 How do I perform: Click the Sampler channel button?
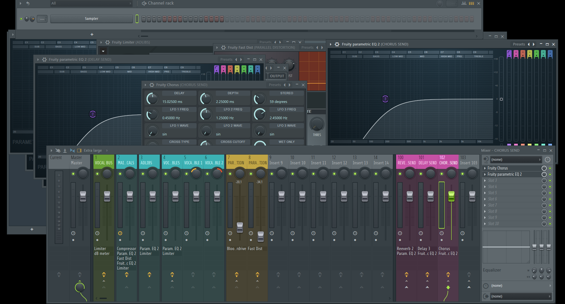(x=91, y=19)
